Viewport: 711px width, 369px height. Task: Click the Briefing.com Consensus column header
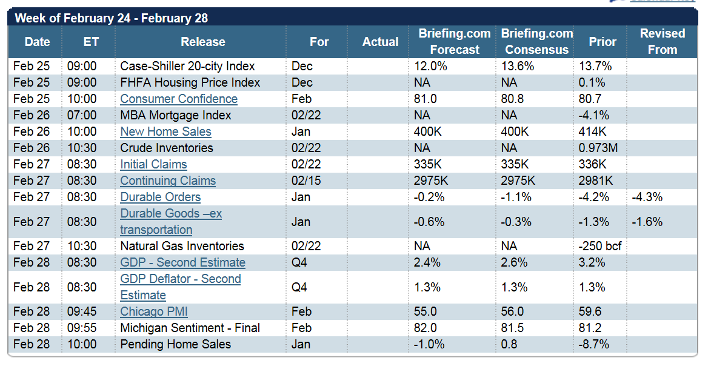(x=536, y=42)
